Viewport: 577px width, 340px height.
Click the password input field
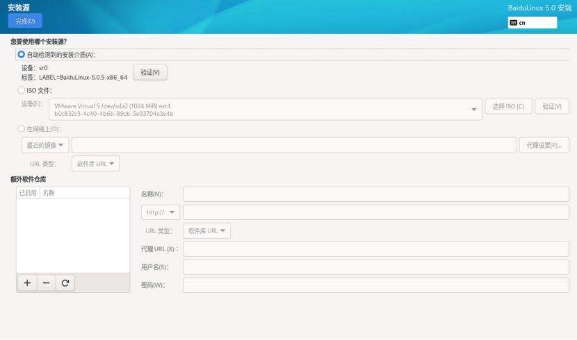[376, 285]
